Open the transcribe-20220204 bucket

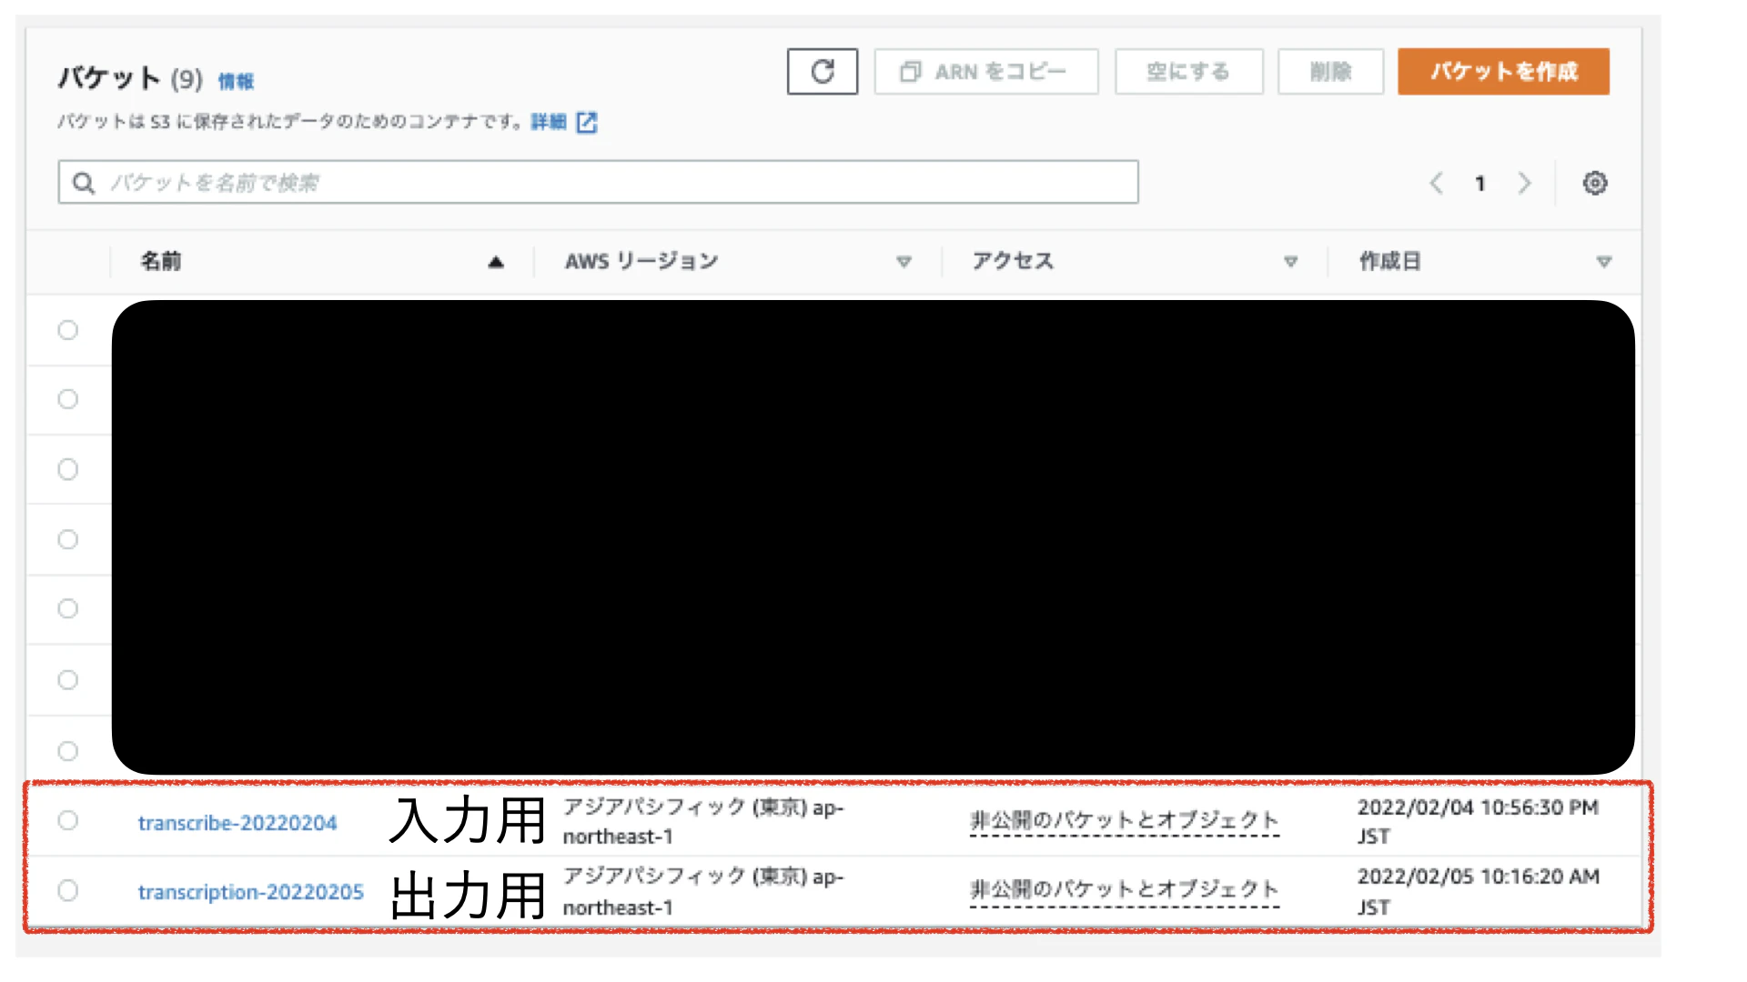[x=237, y=823]
